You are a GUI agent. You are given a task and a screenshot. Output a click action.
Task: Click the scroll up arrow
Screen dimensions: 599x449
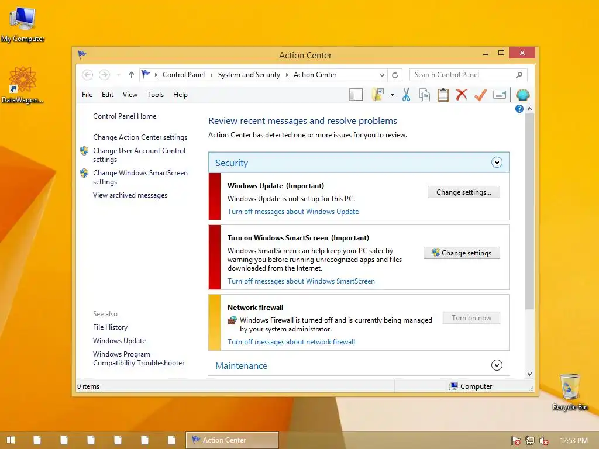[529, 109]
